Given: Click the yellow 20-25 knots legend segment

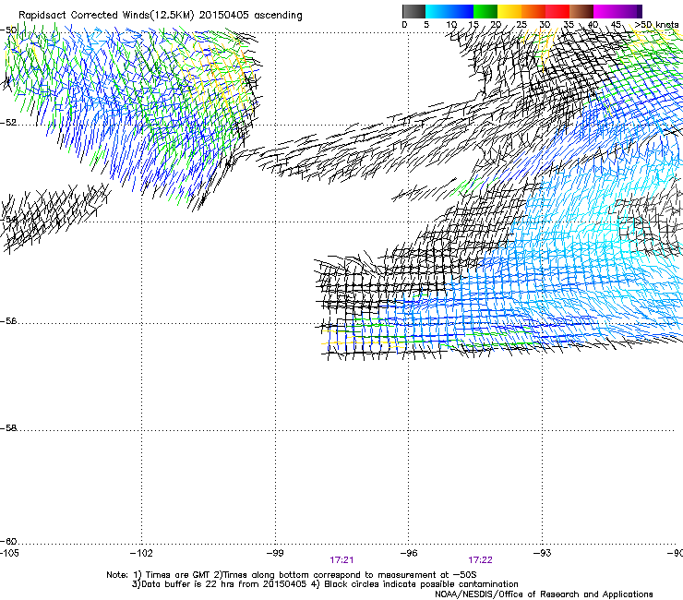Looking at the screenshot, I should 509,11.
